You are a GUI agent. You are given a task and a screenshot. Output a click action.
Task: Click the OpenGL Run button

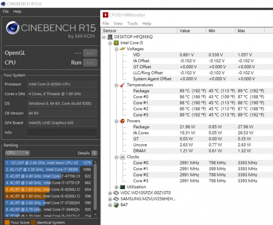coord(90,53)
